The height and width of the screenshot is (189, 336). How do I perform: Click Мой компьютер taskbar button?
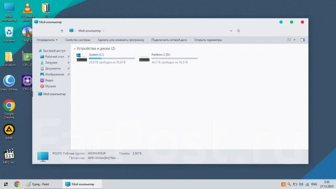pos(82,184)
